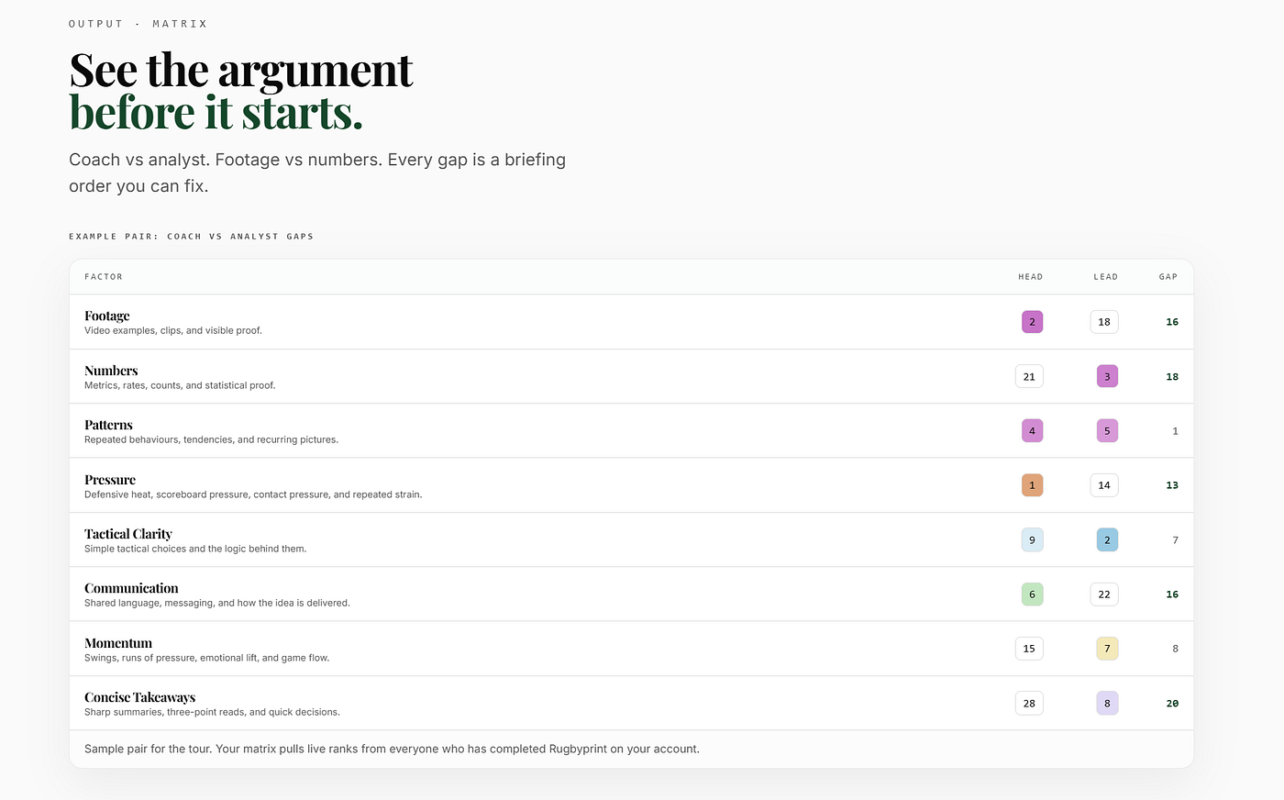Click the Pressure description about defensive heat
This screenshot has height=800, width=1284.
(253, 494)
